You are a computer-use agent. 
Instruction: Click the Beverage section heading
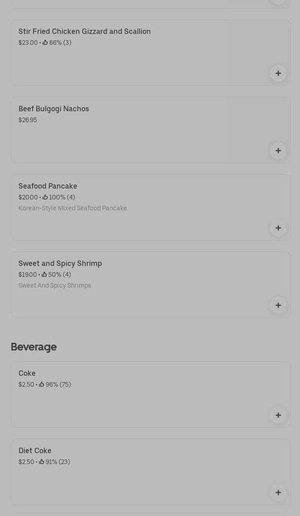[34, 347]
